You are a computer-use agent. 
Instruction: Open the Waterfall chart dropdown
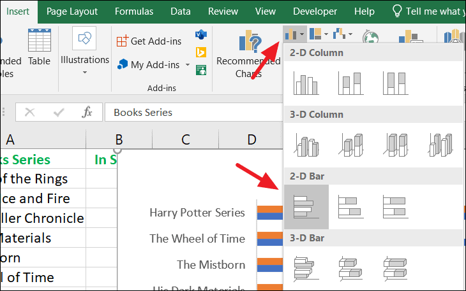pyautogui.click(x=342, y=34)
